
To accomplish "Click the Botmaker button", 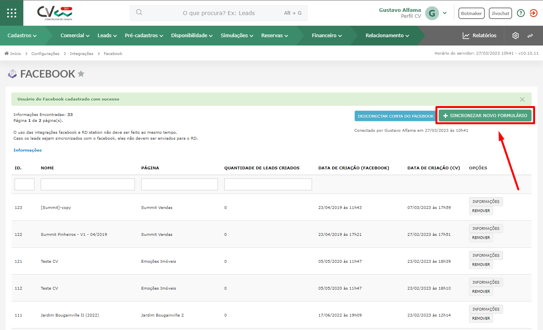I will 471,13.
